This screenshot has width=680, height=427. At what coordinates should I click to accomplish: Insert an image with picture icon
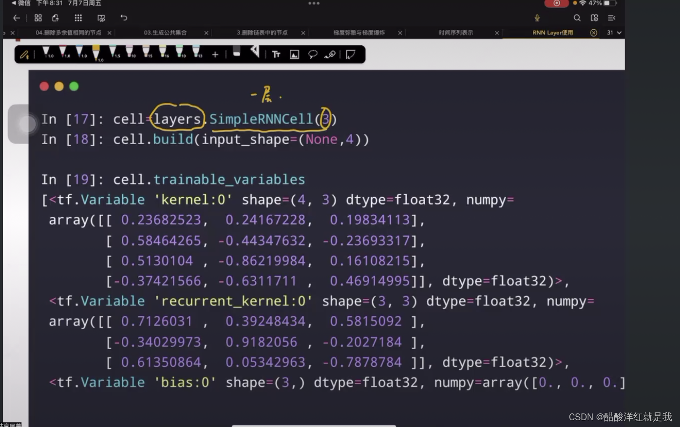click(294, 55)
